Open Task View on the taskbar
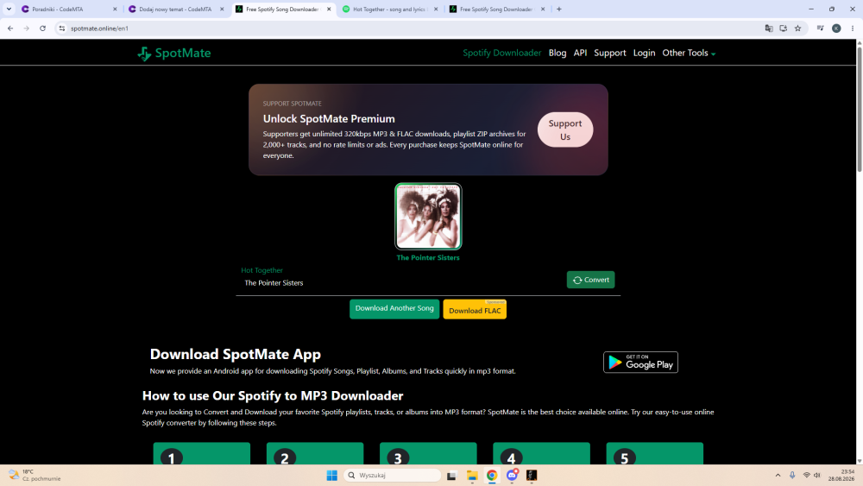863x486 pixels. [x=451, y=476]
